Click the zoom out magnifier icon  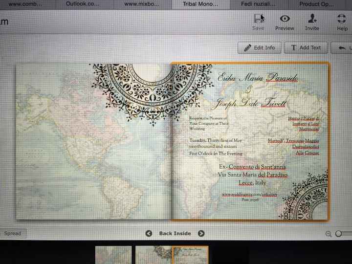coord(329,234)
